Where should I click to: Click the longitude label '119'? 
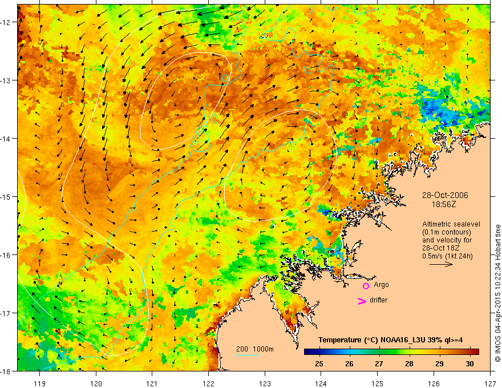(x=40, y=383)
